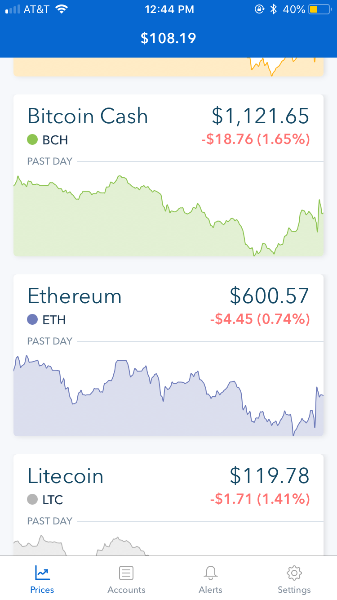Screen dimensions: 337x600
Task: Tap the green BCH color dot
Action: click(32, 140)
